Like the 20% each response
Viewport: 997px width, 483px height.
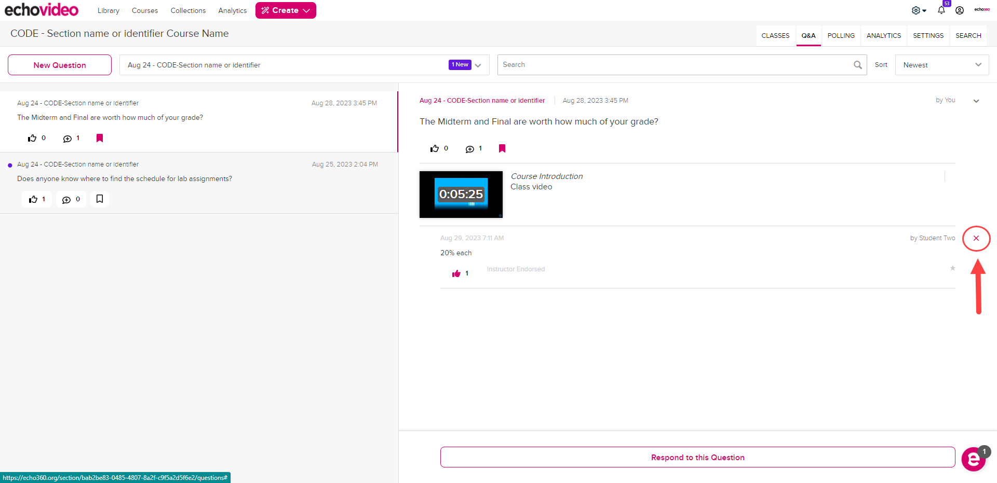[456, 273]
